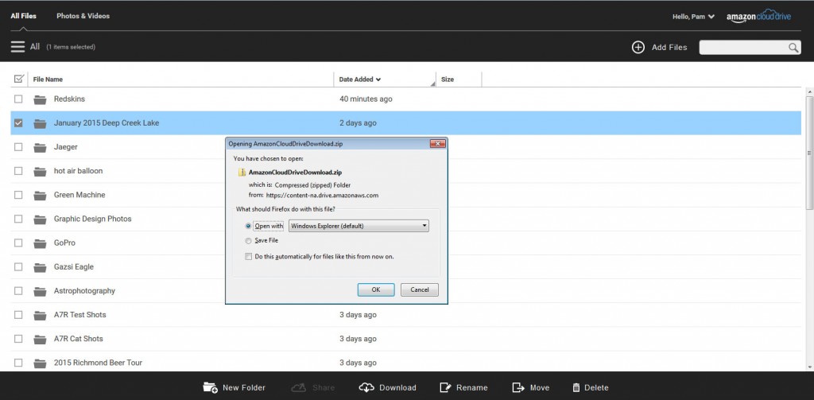The height and width of the screenshot is (400, 814).
Task: Select the Open with radio button
Action: tap(248, 226)
